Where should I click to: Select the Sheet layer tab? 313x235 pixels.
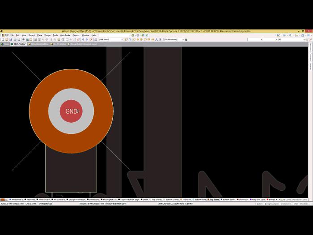[144, 200]
